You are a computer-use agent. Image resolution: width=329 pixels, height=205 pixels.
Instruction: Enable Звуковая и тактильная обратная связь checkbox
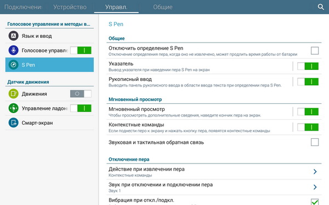click(315, 142)
